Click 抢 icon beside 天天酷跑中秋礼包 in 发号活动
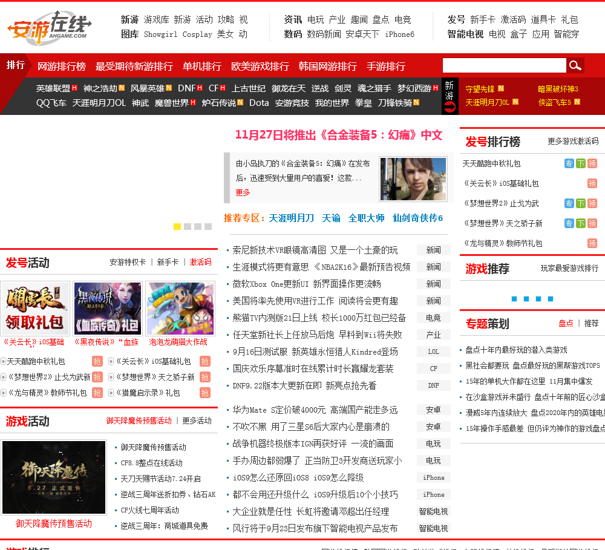605x550 pixels. click(97, 361)
